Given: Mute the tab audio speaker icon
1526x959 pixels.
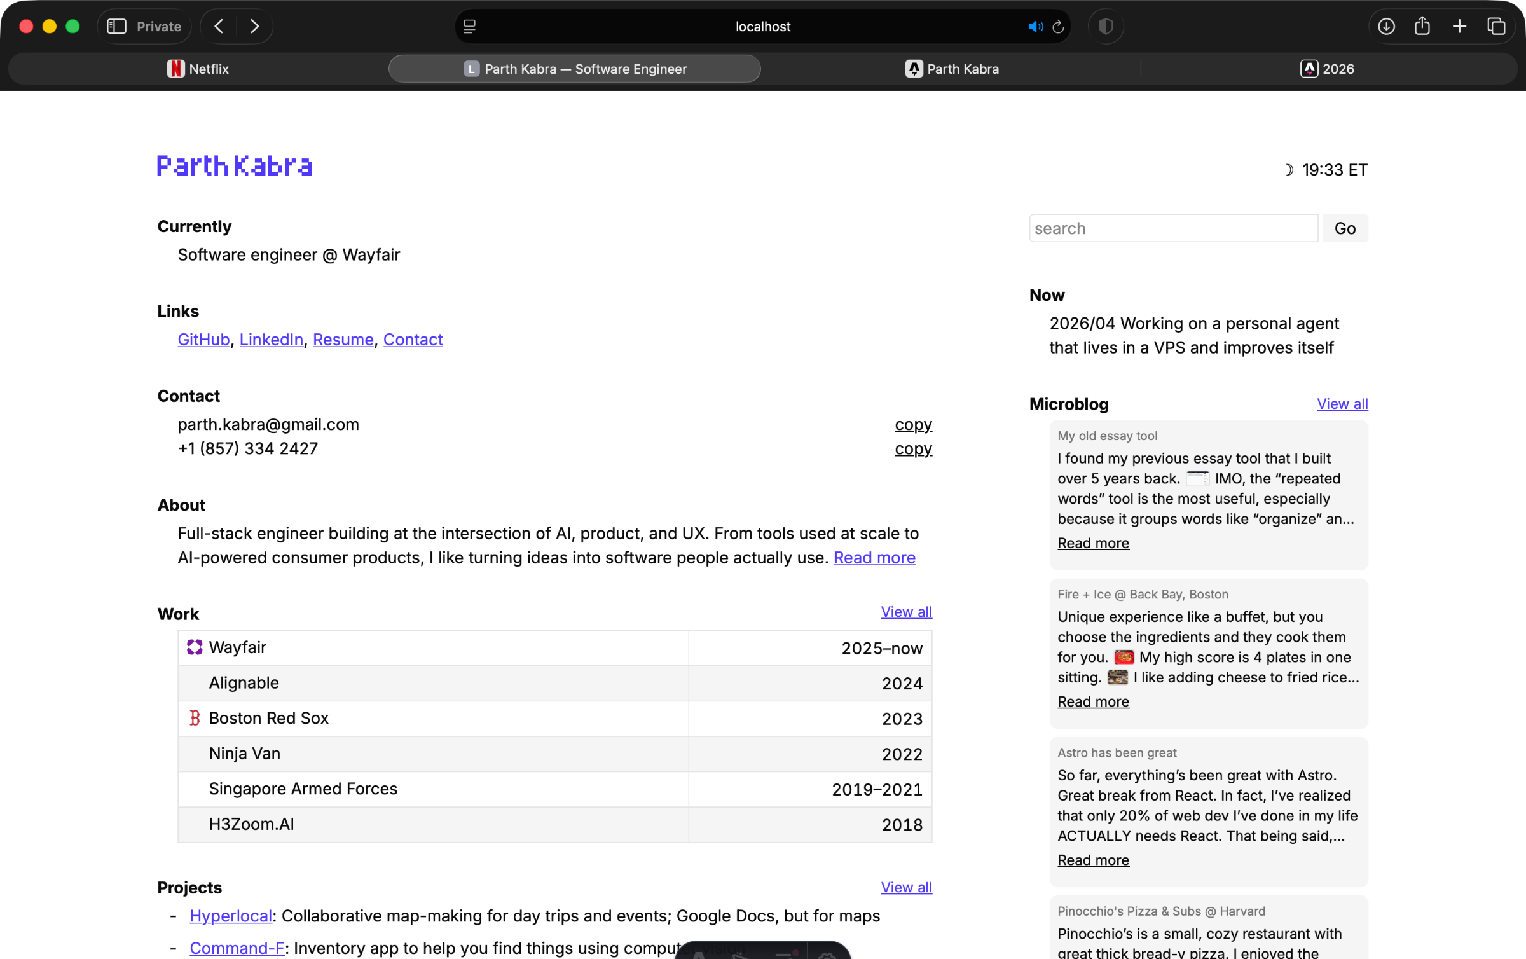Looking at the screenshot, I should 1035,27.
